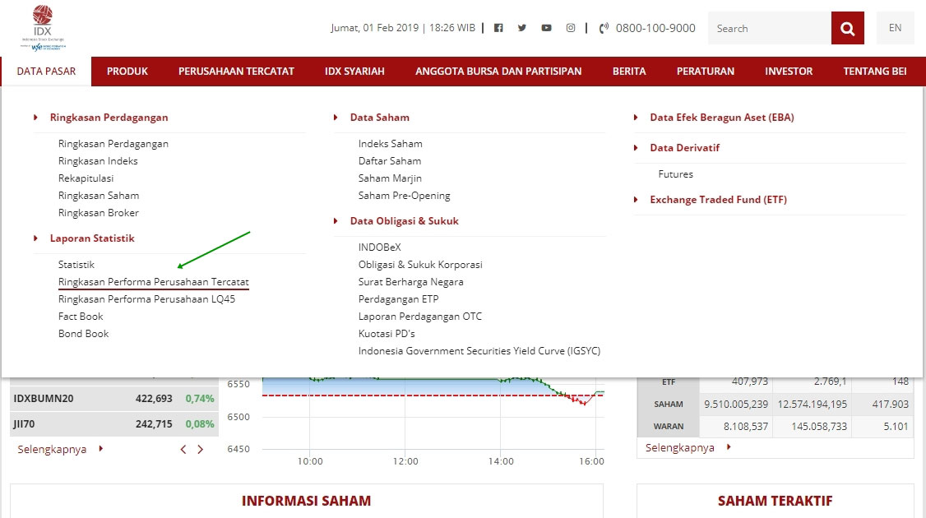
Task: Open Indonesia Government Securities Yield Curve link
Action: pos(479,351)
